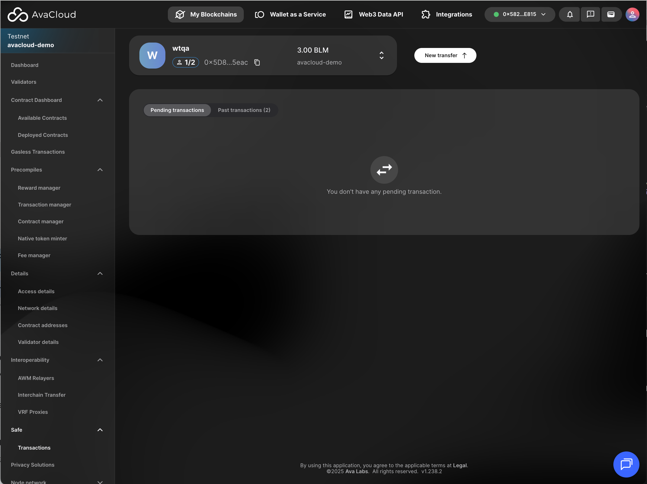Click the 1/2 signers badge
Viewport: 647px width, 484px height.
[185, 62]
